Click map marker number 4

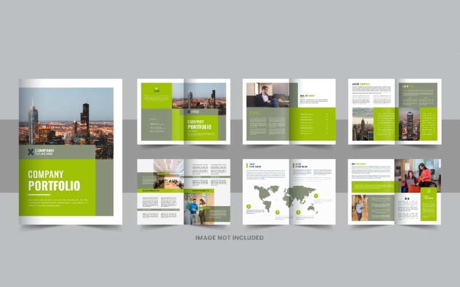316,196
